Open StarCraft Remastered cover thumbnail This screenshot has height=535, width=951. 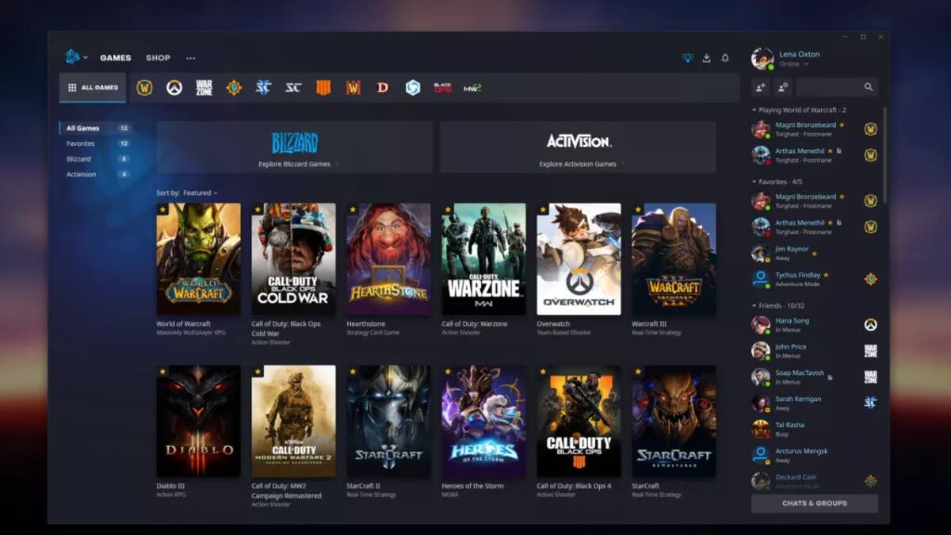coord(674,421)
